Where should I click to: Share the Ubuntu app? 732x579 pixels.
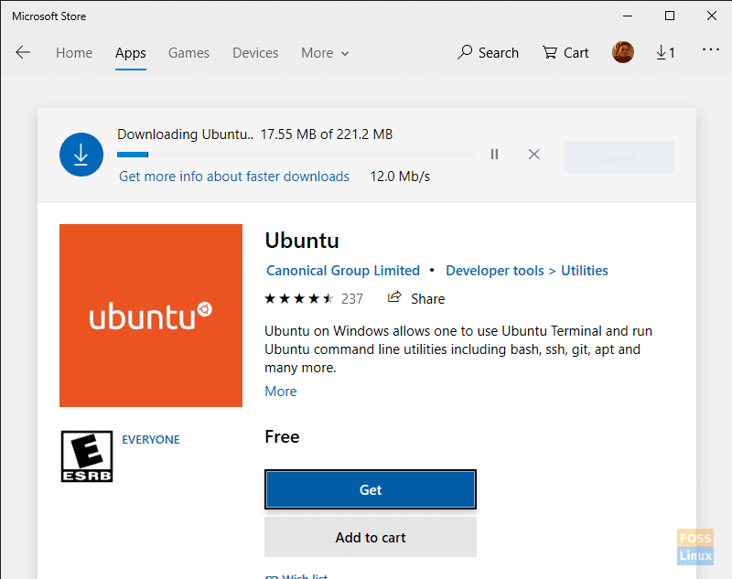(416, 298)
